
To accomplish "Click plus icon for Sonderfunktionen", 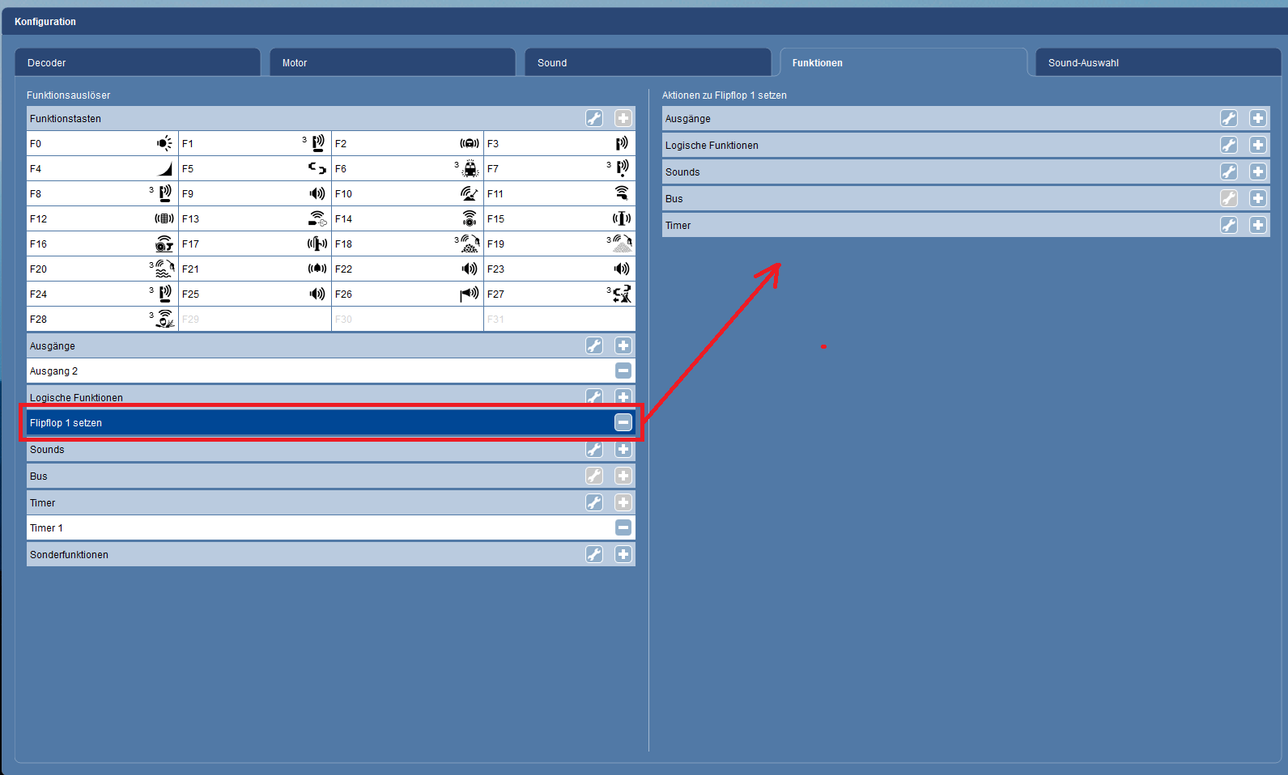I will [x=623, y=555].
